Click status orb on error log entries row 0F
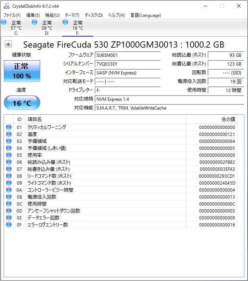This screenshot has height=281, width=248. pos(9,225)
